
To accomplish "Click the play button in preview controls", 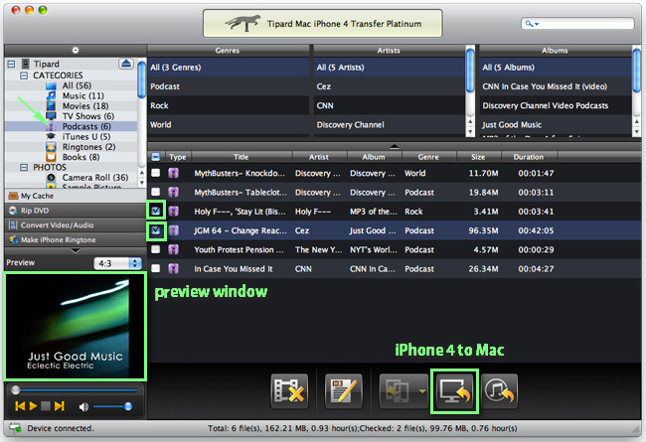I will (34, 406).
